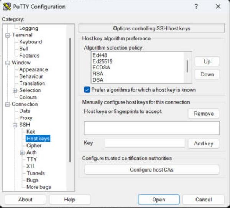The height and width of the screenshot is (208, 230).
Task: Open the Features settings category
Action: [30, 56]
